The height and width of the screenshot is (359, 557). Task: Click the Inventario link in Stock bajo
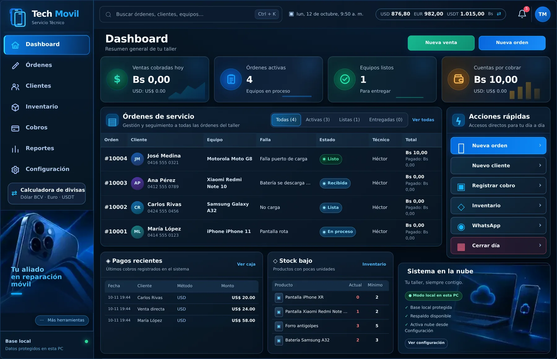[x=374, y=264]
